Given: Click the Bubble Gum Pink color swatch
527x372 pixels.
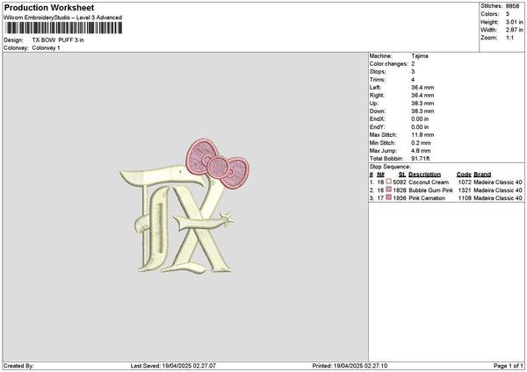Looking at the screenshot, I should (388, 190).
